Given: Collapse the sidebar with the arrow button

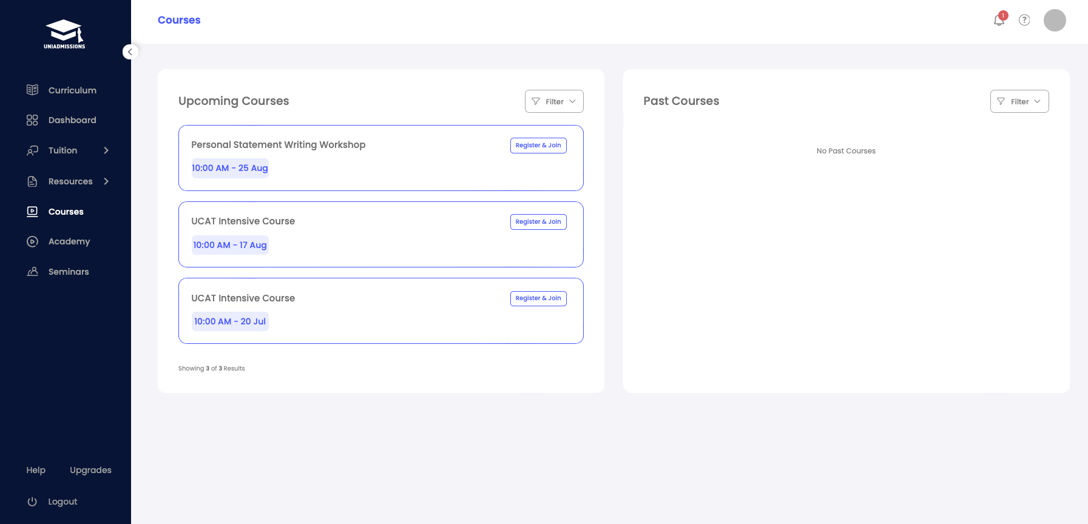Looking at the screenshot, I should coord(130,52).
